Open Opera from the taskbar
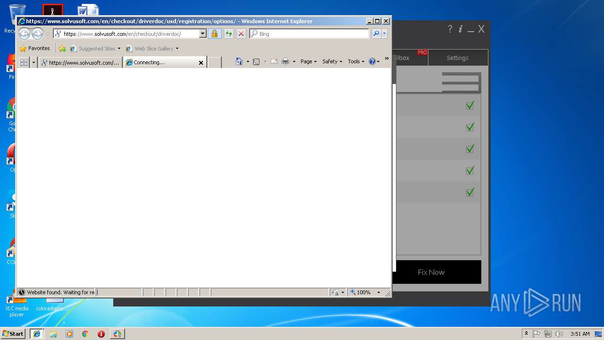The image size is (604, 340). 101,334
